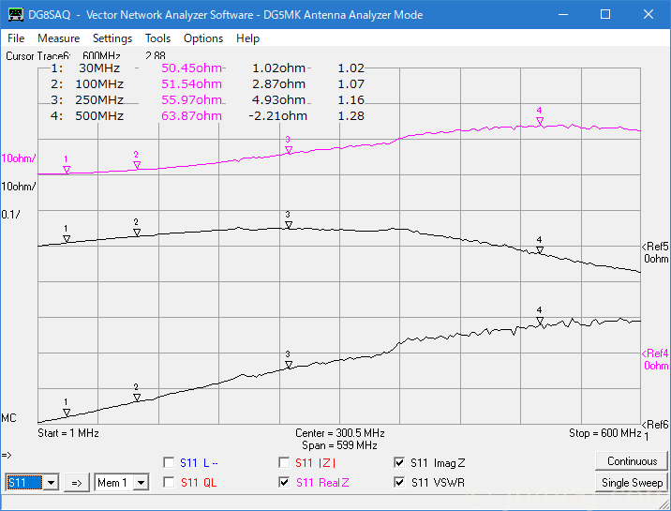Click the -2.21ohm imaginary value
The height and width of the screenshot is (511, 671).
pos(278,115)
